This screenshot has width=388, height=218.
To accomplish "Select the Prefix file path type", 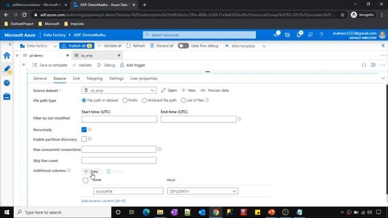I will coord(125,101).
